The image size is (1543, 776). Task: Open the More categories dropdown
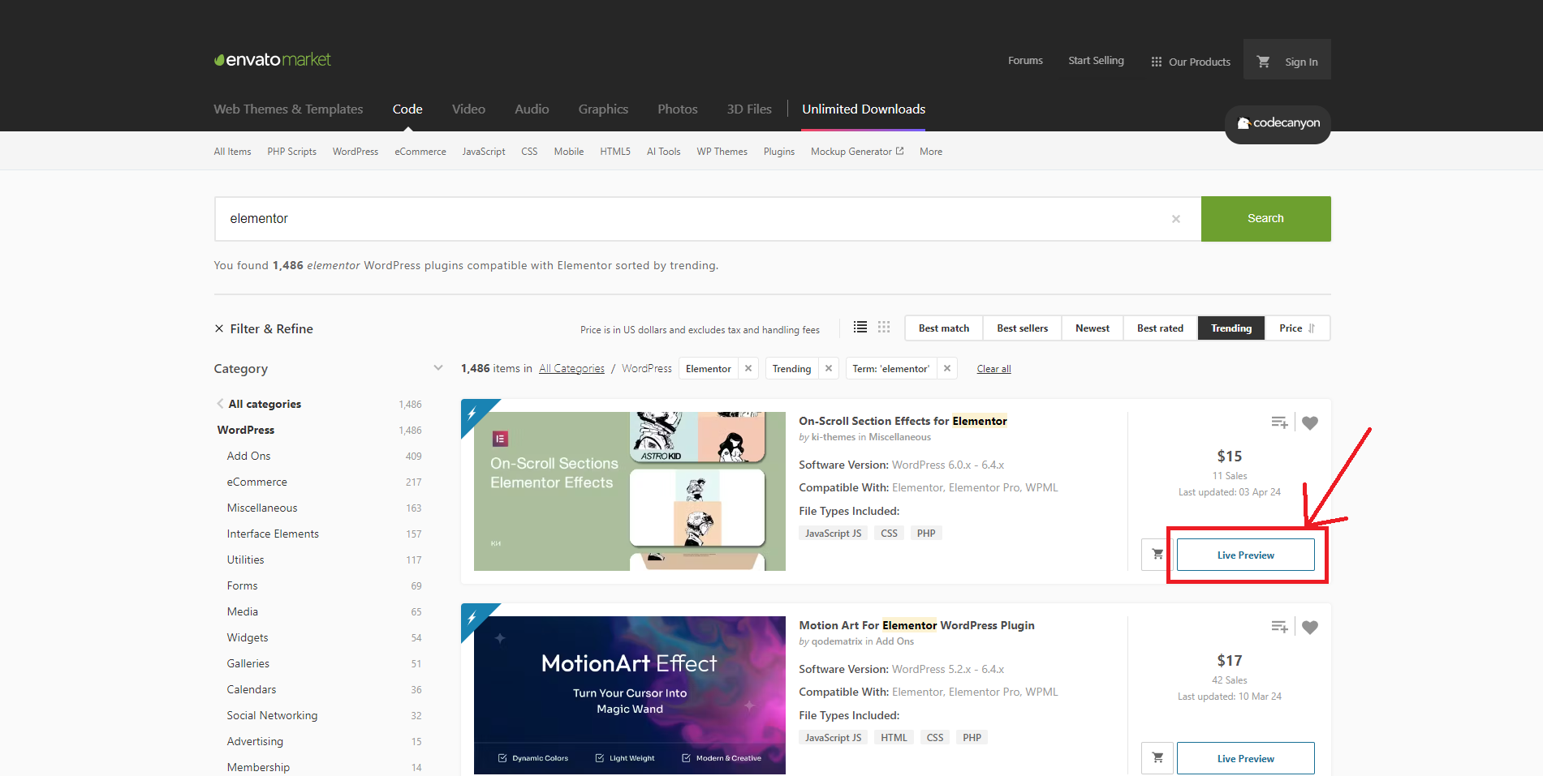(x=930, y=152)
